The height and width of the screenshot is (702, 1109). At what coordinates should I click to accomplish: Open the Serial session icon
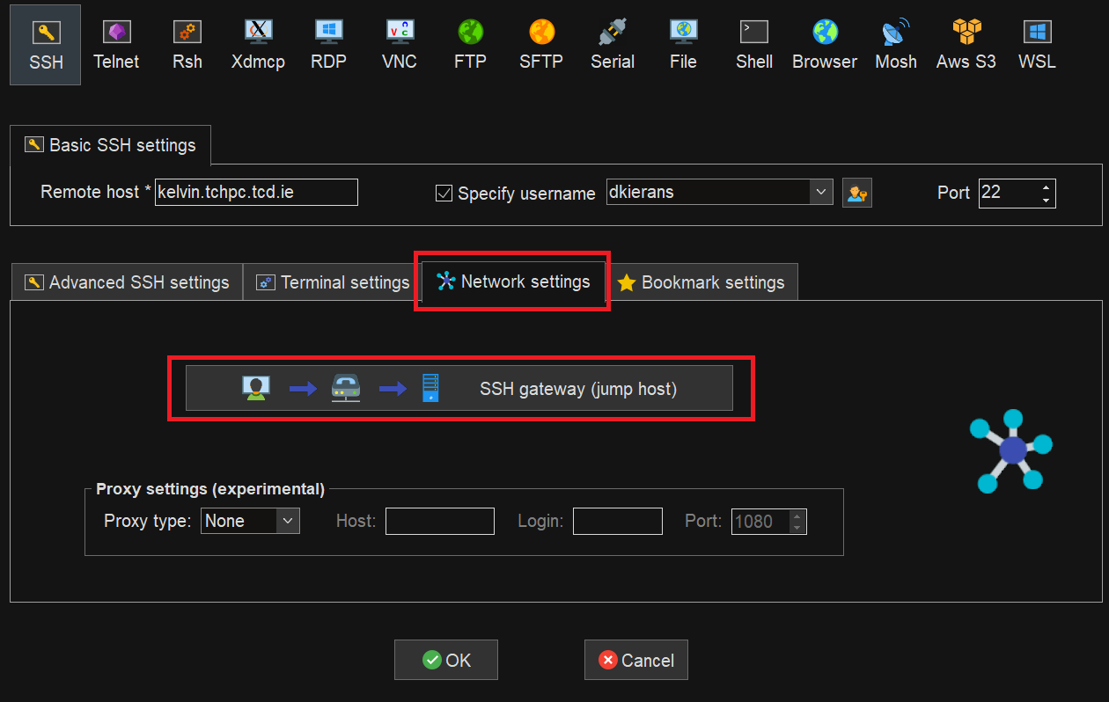pyautogui.click(x=613, y=44)
